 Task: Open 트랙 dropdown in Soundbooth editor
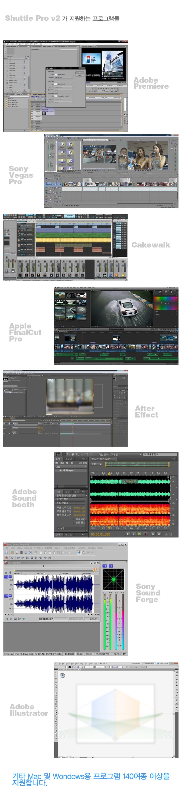pos(96,464)
